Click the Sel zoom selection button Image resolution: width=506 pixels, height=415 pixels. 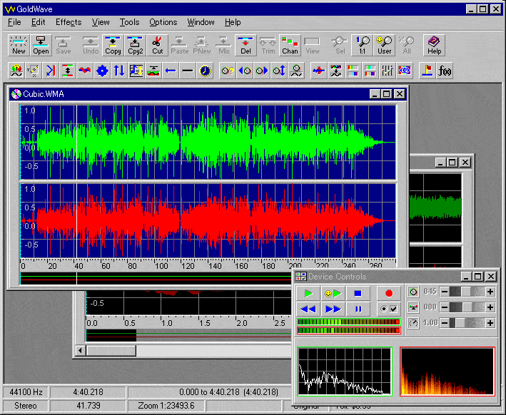coord(340,45)
